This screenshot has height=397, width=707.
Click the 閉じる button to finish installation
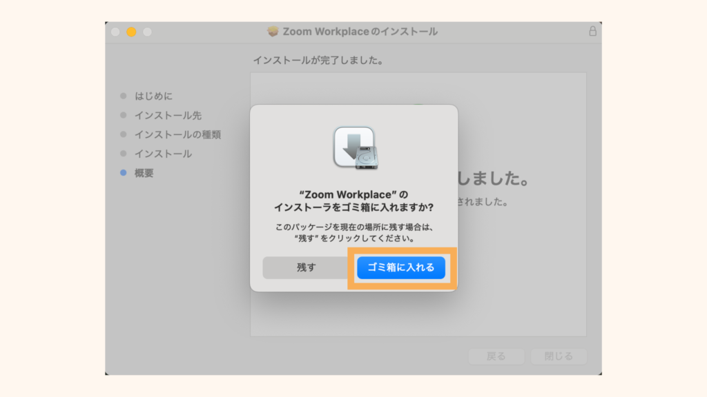559,356
